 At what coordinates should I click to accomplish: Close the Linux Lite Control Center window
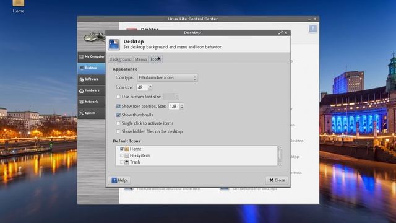[315, 19]
